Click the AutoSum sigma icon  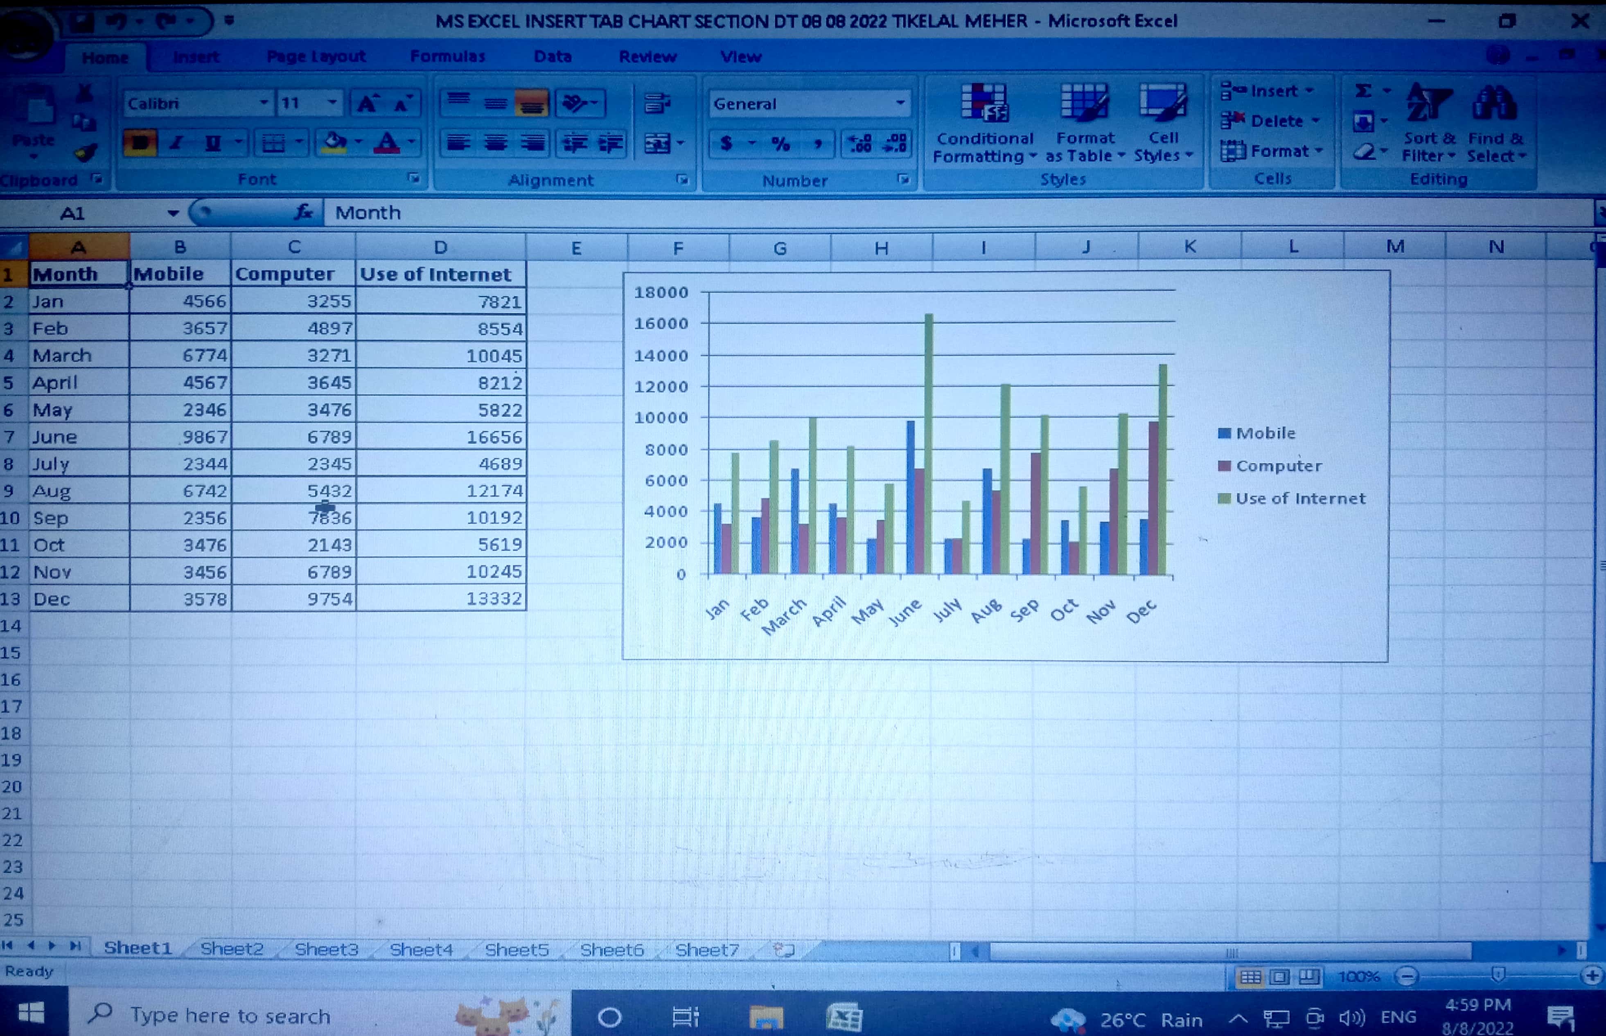(x=1363, y=90)
